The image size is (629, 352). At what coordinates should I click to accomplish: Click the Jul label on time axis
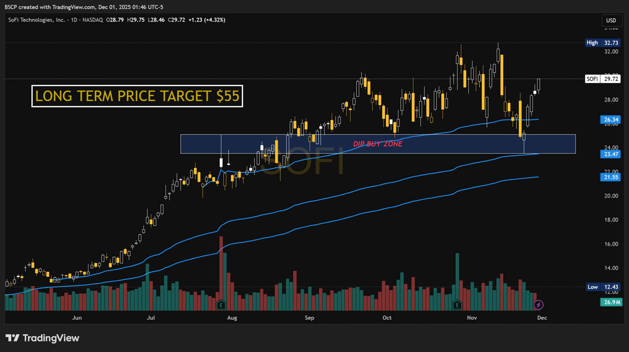(x=151, y=318)
